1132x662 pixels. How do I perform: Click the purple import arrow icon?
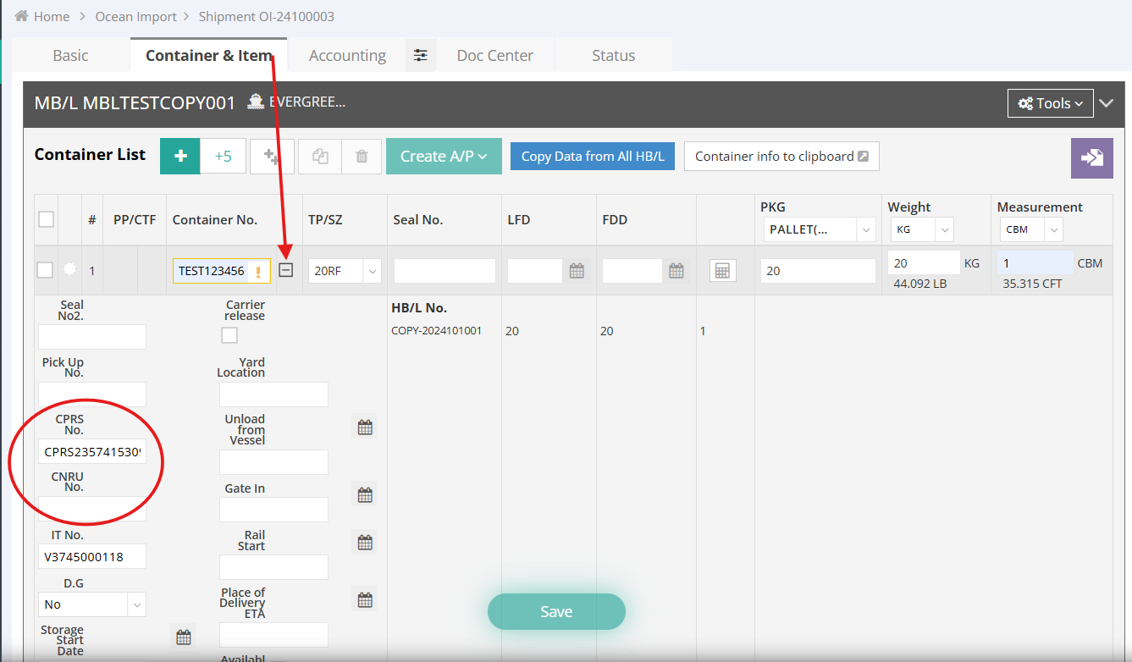click(x=1091, y=157)
